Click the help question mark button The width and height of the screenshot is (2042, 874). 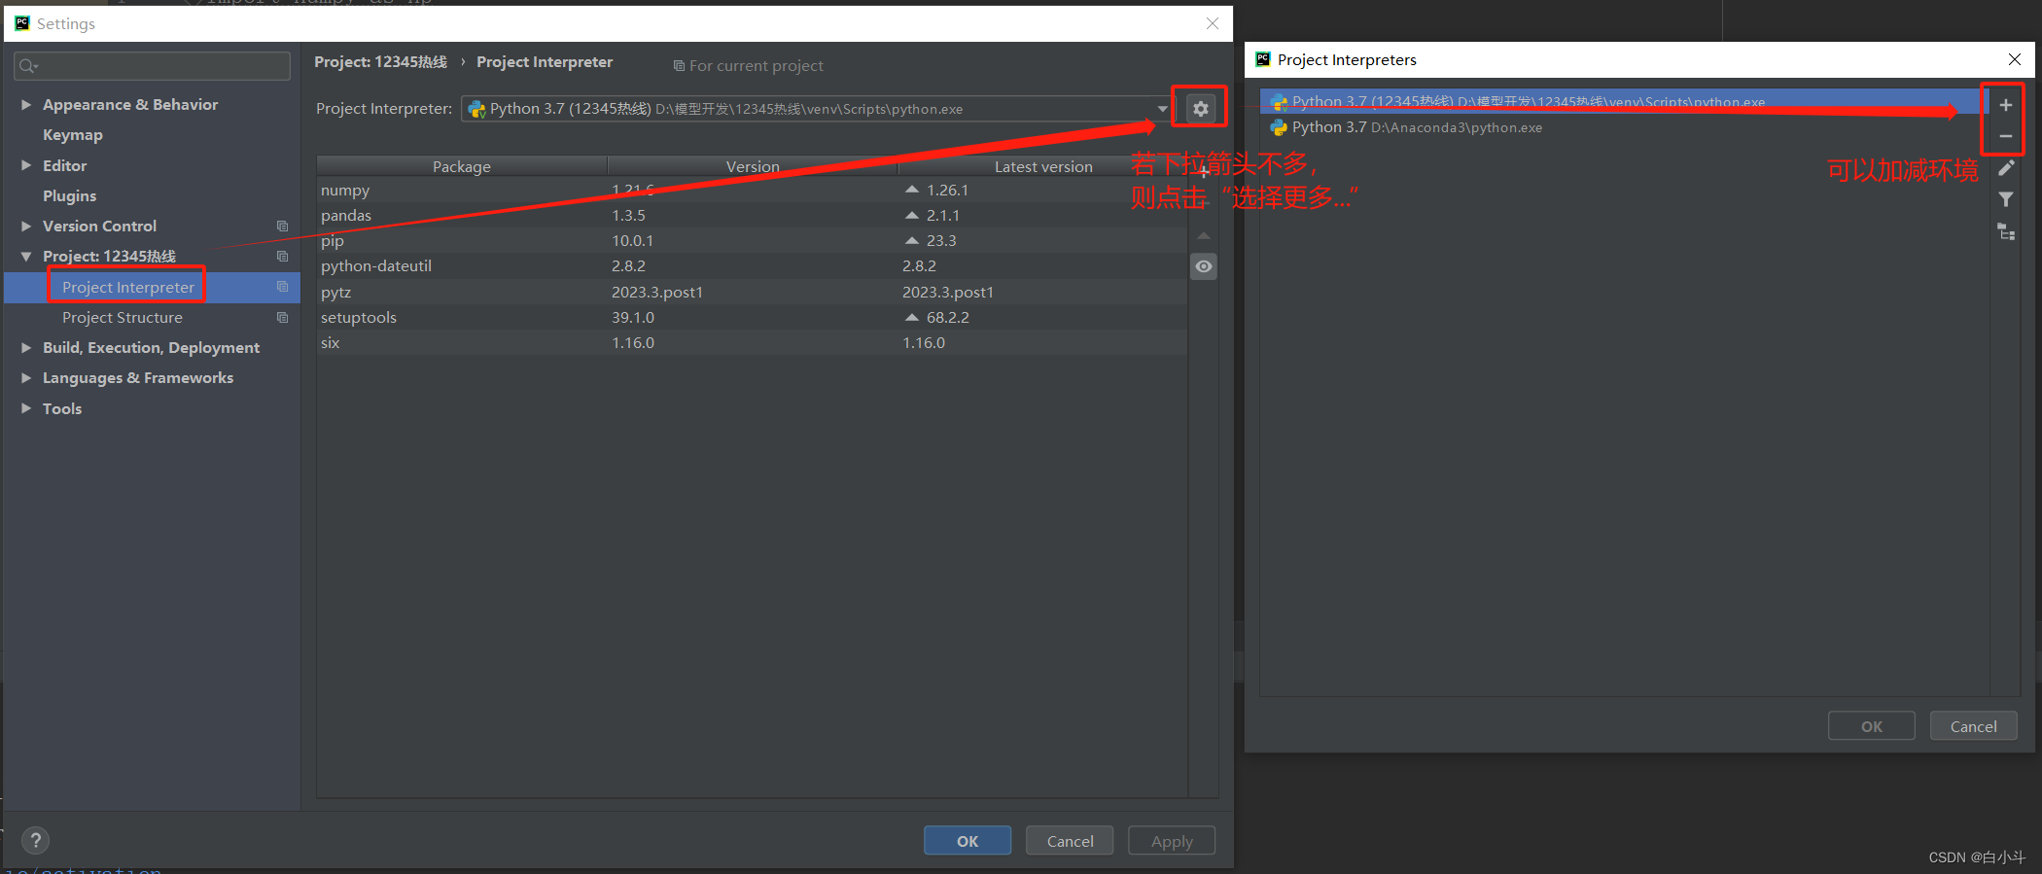[35, 840]
